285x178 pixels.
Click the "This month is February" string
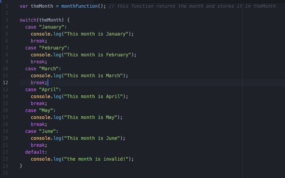tap(98, 55)
